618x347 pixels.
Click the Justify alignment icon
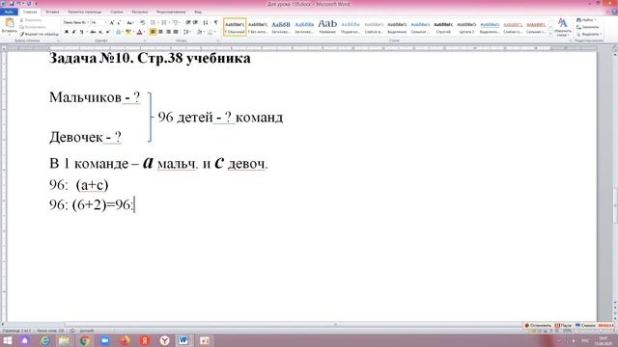176,32
